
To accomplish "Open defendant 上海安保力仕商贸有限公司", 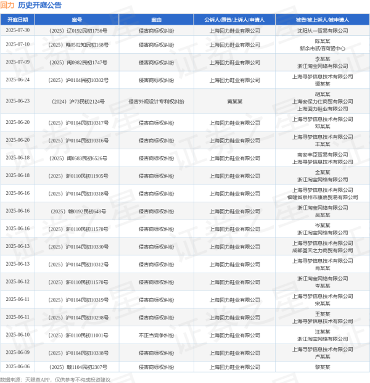I will pyautogui.click(x=322, y=101).
